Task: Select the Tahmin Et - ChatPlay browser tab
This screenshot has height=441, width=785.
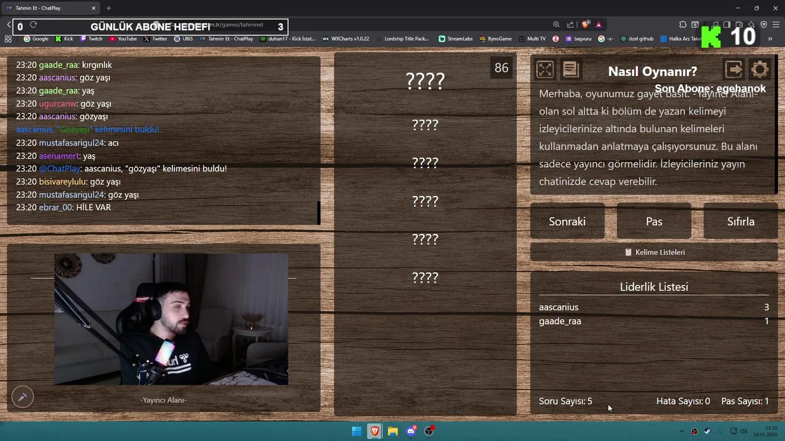Action: coord(51,8)
